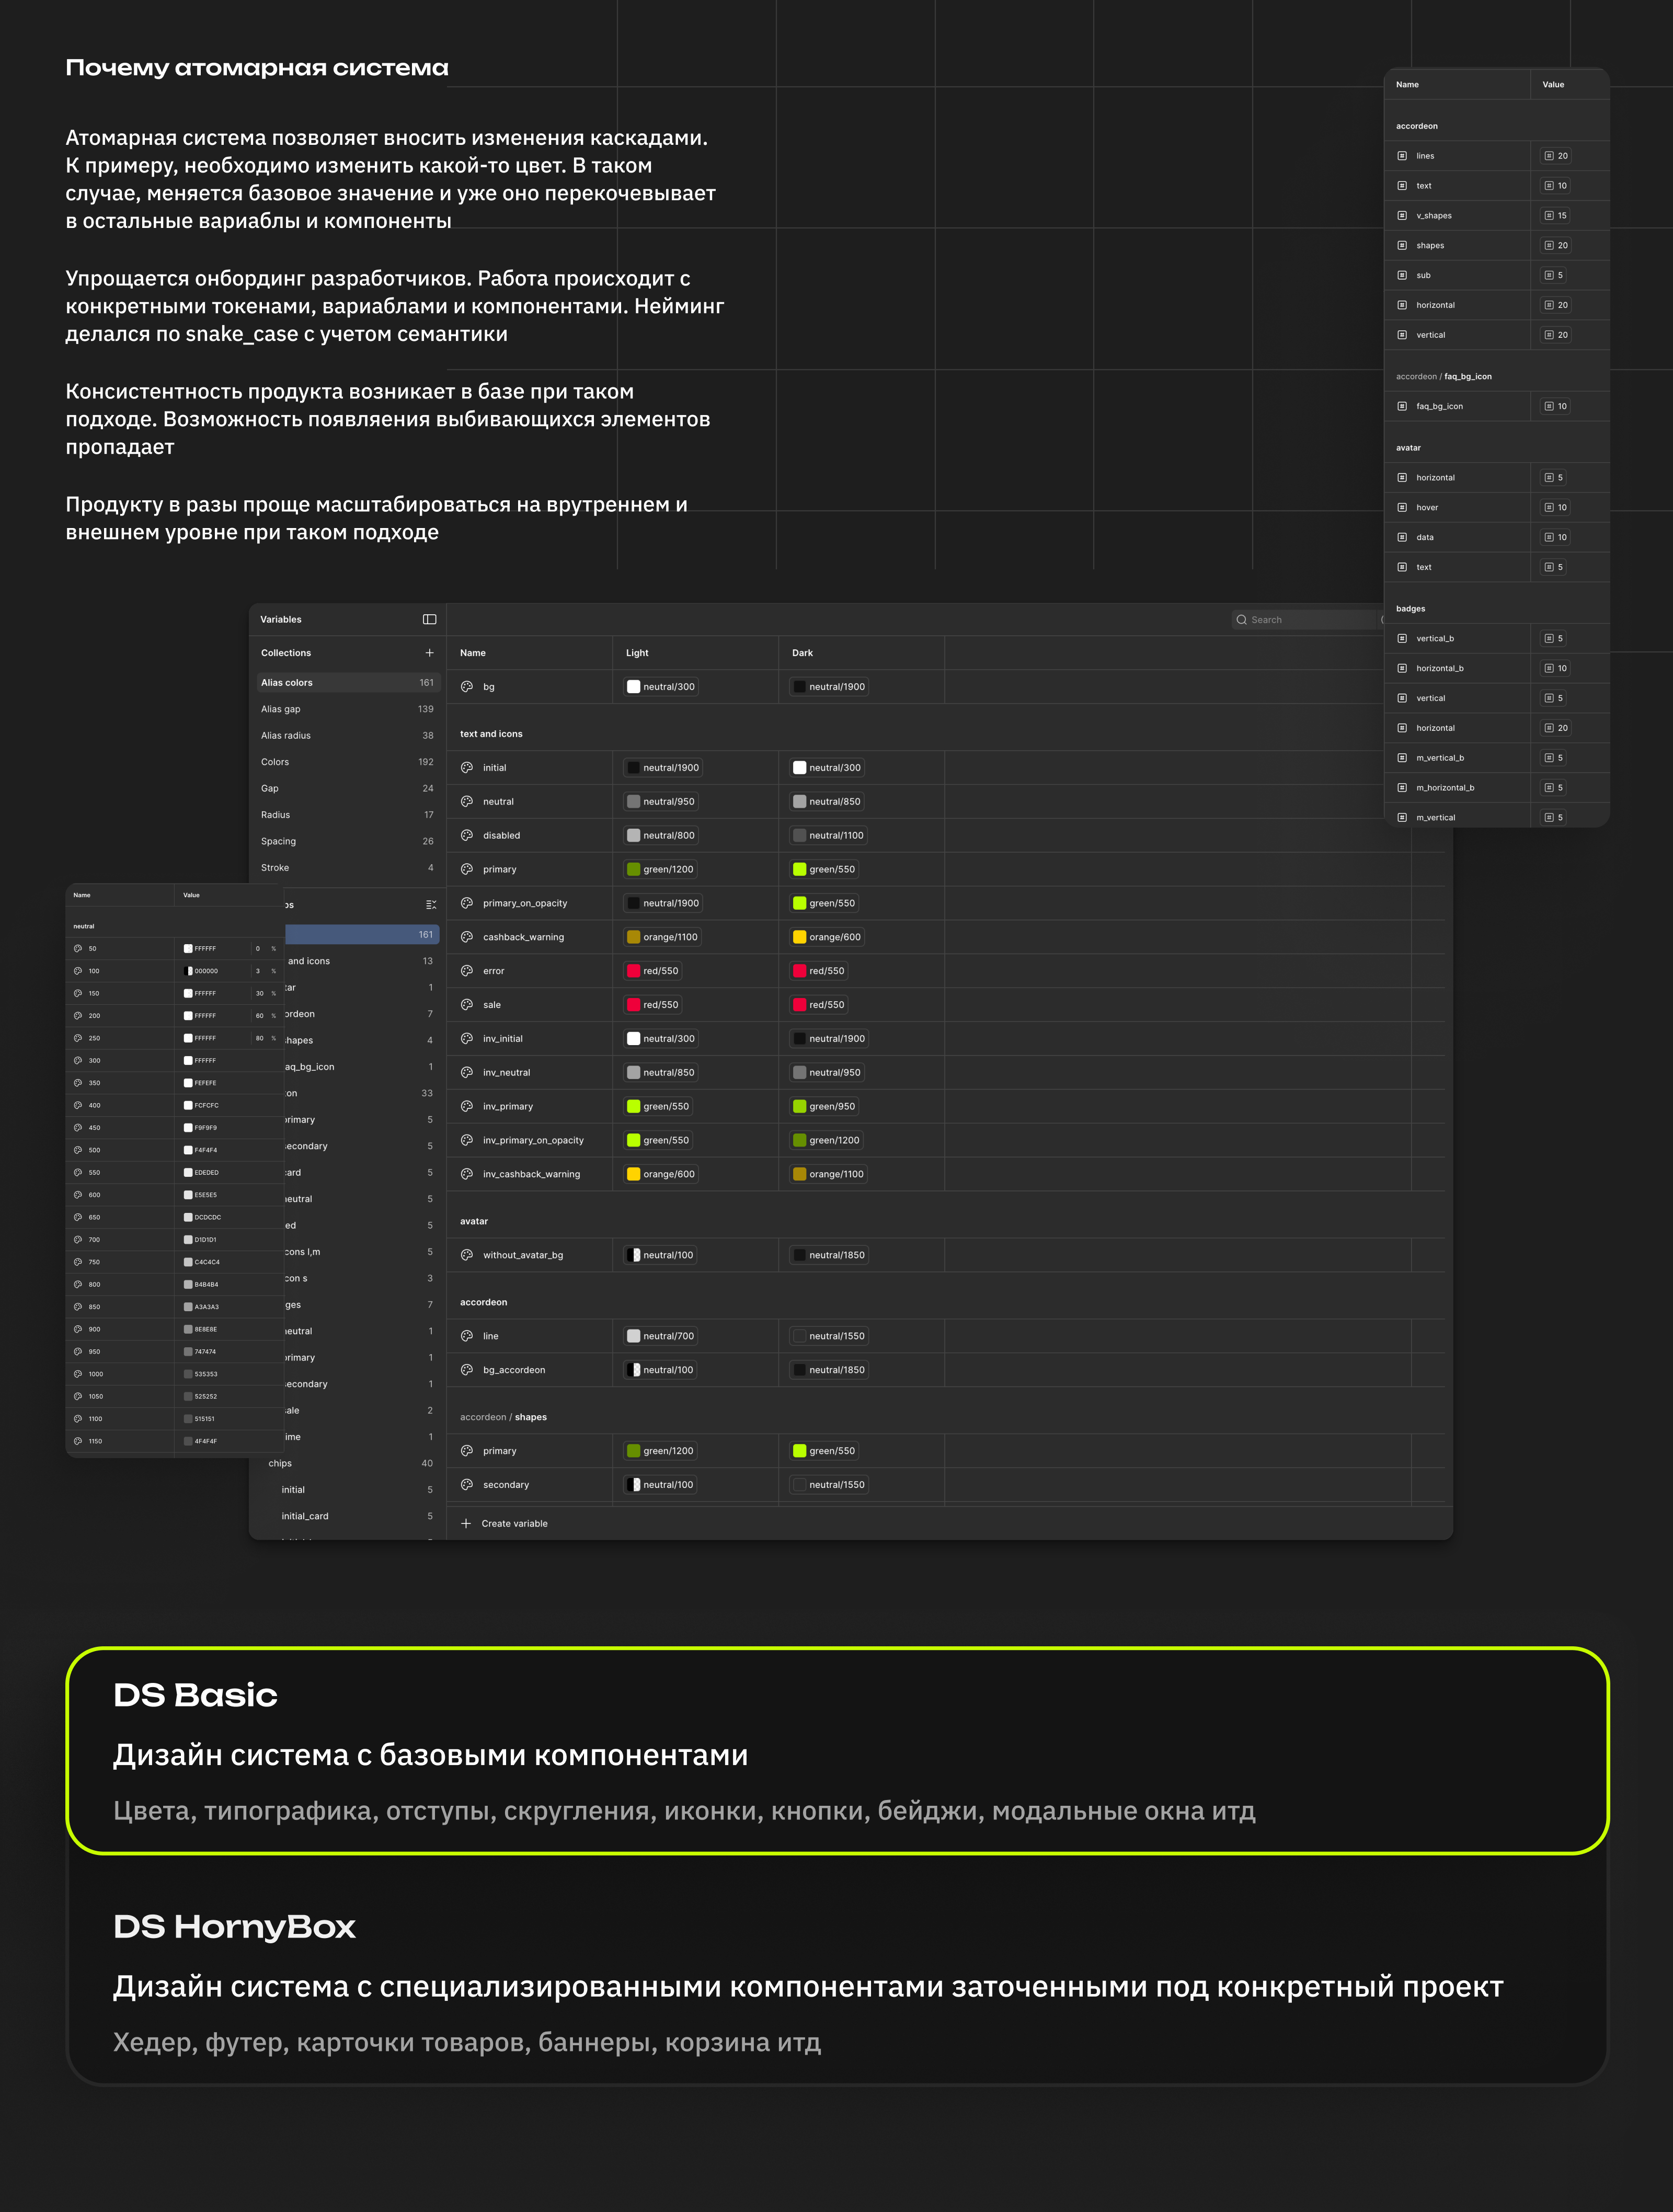Click the number variable icon beside v_shapes
Screen dimensions: 1673x2212
click(1402, 216)
